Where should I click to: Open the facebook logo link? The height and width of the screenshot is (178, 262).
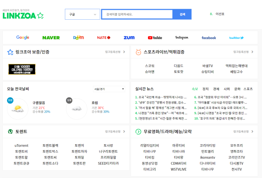point(209,38)
